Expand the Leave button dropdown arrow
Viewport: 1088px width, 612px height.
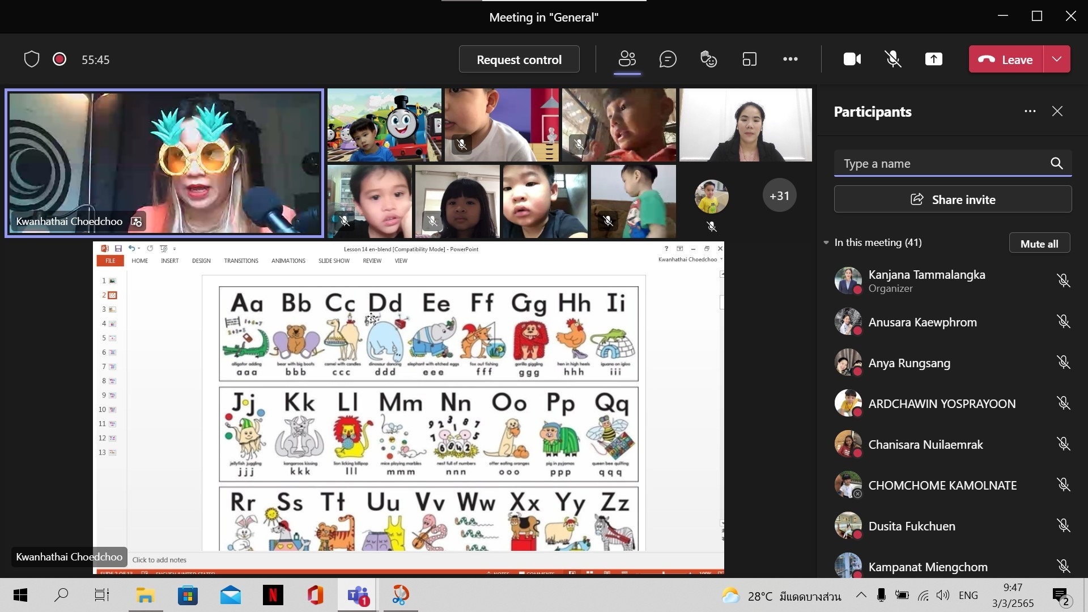point(1057,59)
